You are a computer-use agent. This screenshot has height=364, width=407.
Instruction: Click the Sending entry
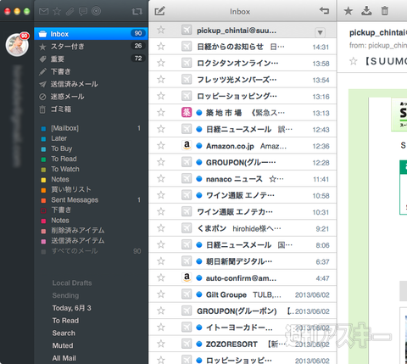click(65, 295)
